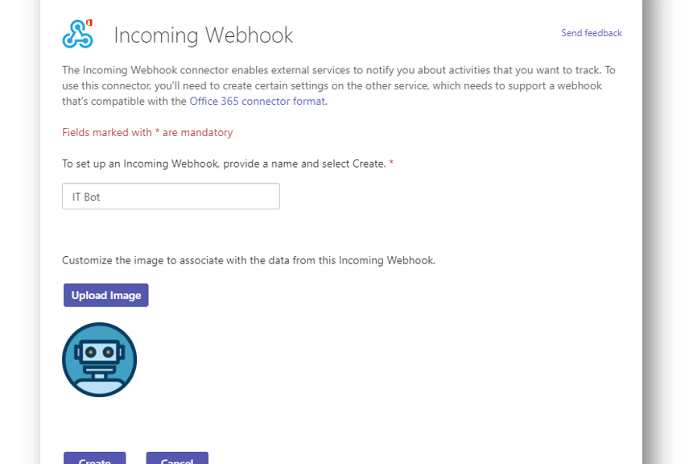Open the Send feedback link
Screen dimensions: 689x464
point(592,33)
